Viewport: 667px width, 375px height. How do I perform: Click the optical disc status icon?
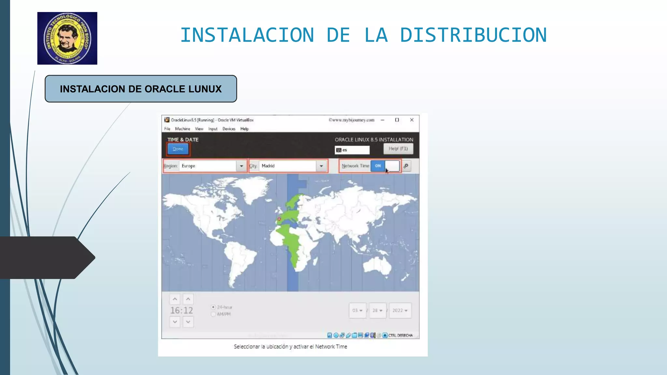pyautogui.click(x=336, y=335)
